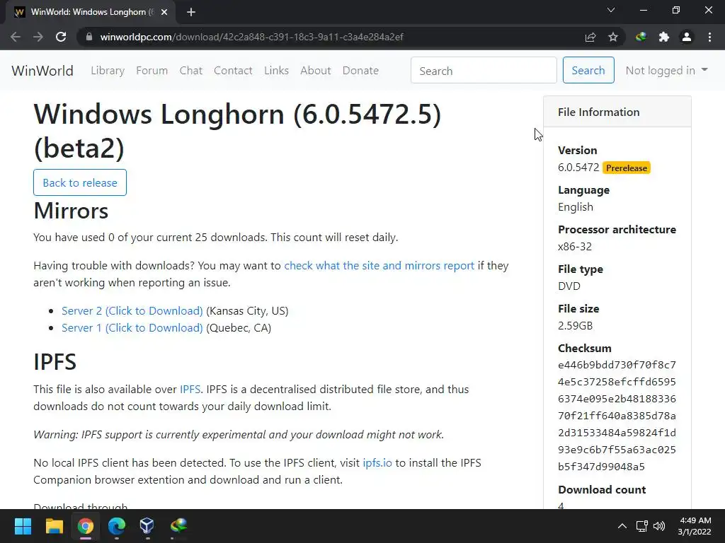
Task: Open the Forum menu item
Action: (x=152, y=71)
